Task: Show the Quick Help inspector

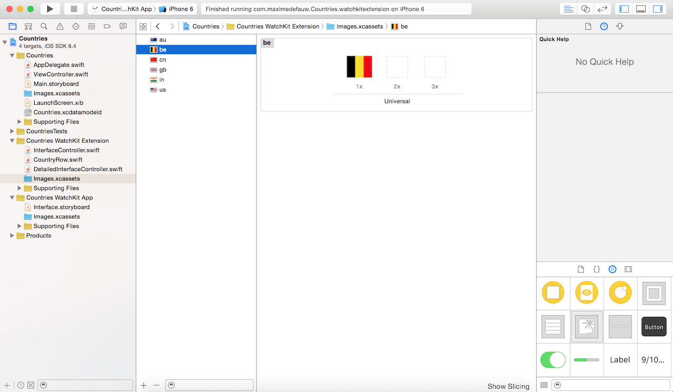Action: 604,26
